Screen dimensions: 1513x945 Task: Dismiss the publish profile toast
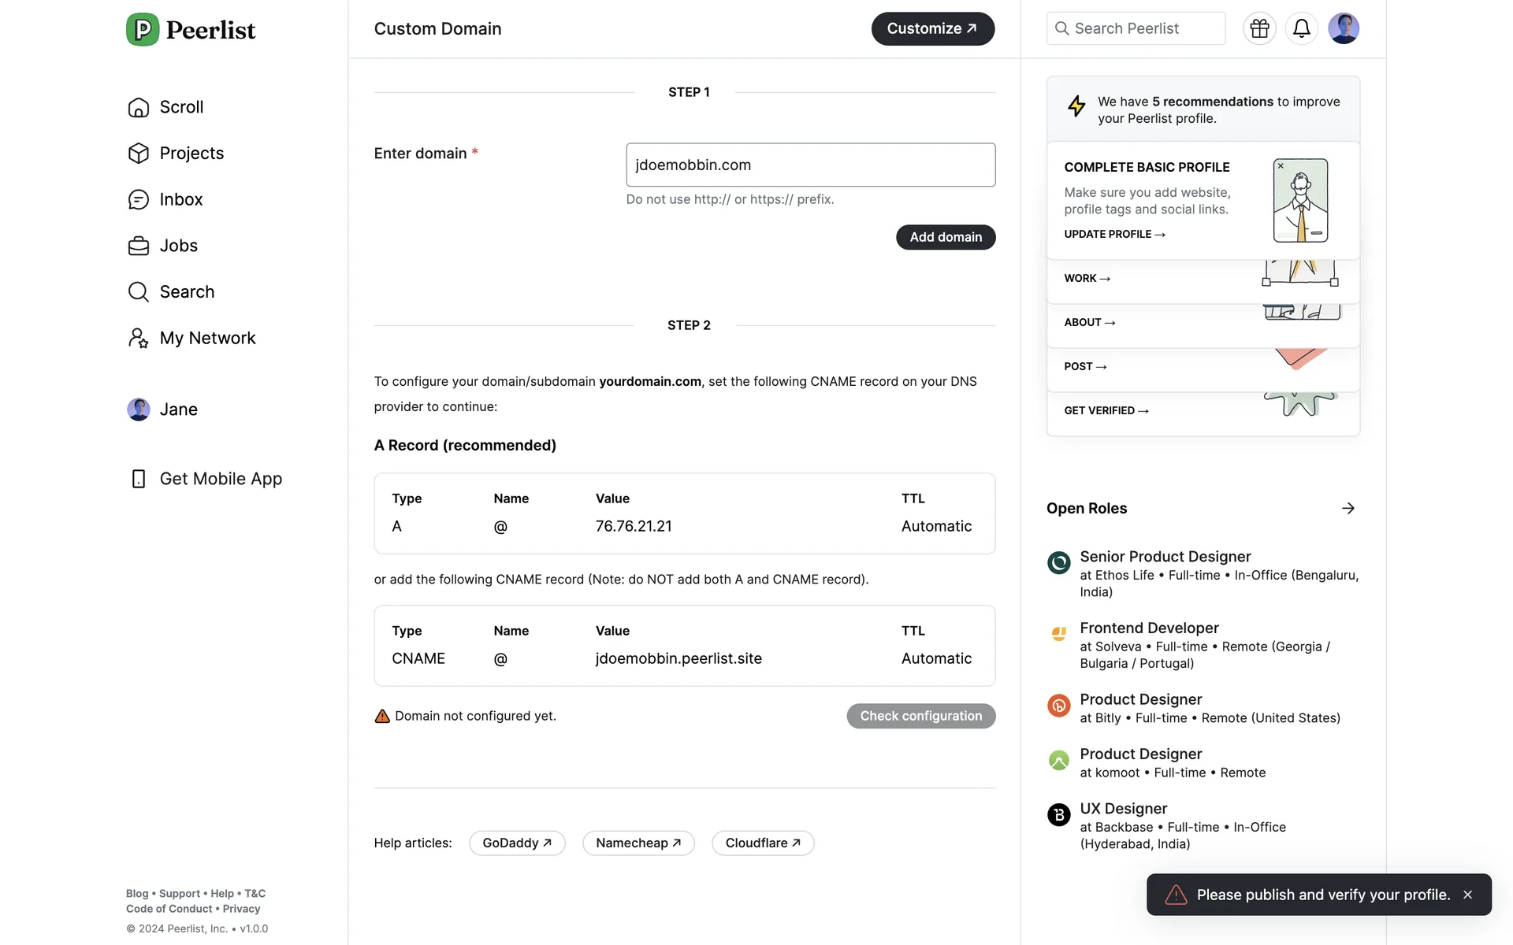[x=1467, y=895]
